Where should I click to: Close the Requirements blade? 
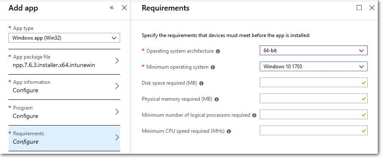pyautogui.click(x=372, y=8)
